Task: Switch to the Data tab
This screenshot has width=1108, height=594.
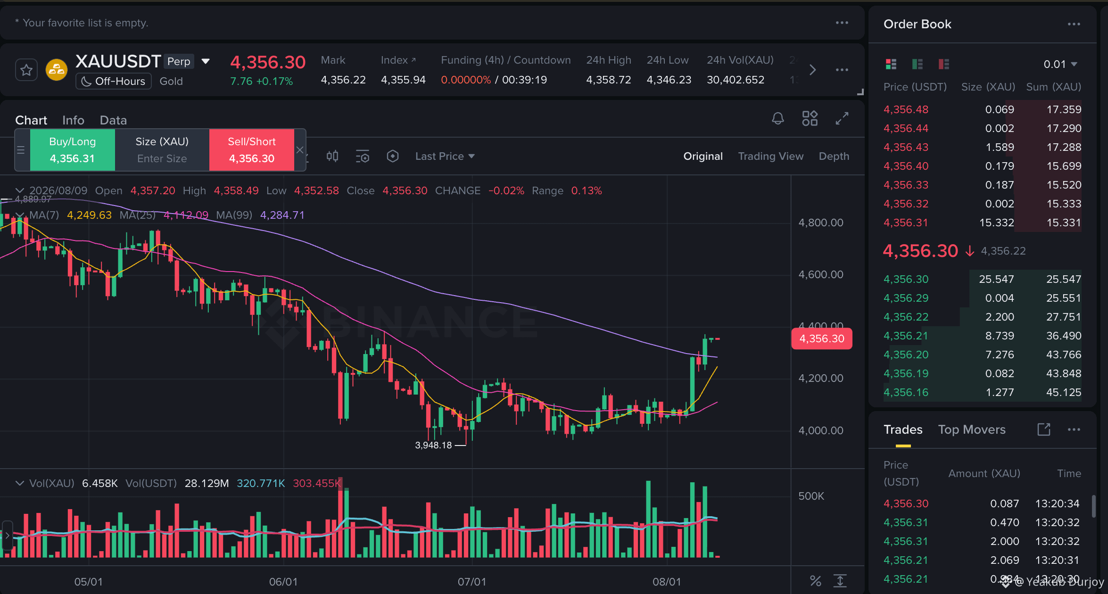Action: click(x=113, y=120)
